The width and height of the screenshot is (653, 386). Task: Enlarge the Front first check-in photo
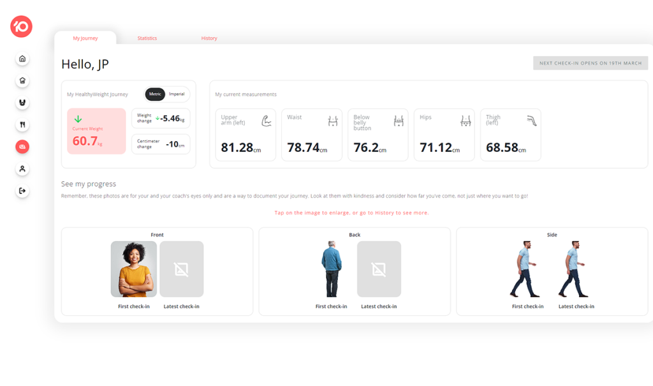133,269
